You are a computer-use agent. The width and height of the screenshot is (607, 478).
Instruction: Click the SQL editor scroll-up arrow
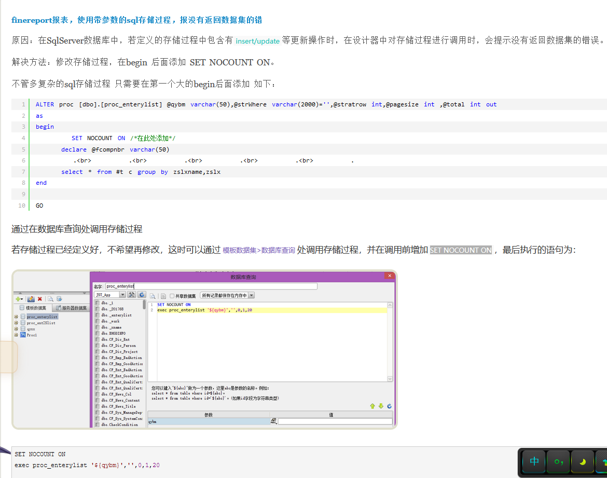coord(390,305)
